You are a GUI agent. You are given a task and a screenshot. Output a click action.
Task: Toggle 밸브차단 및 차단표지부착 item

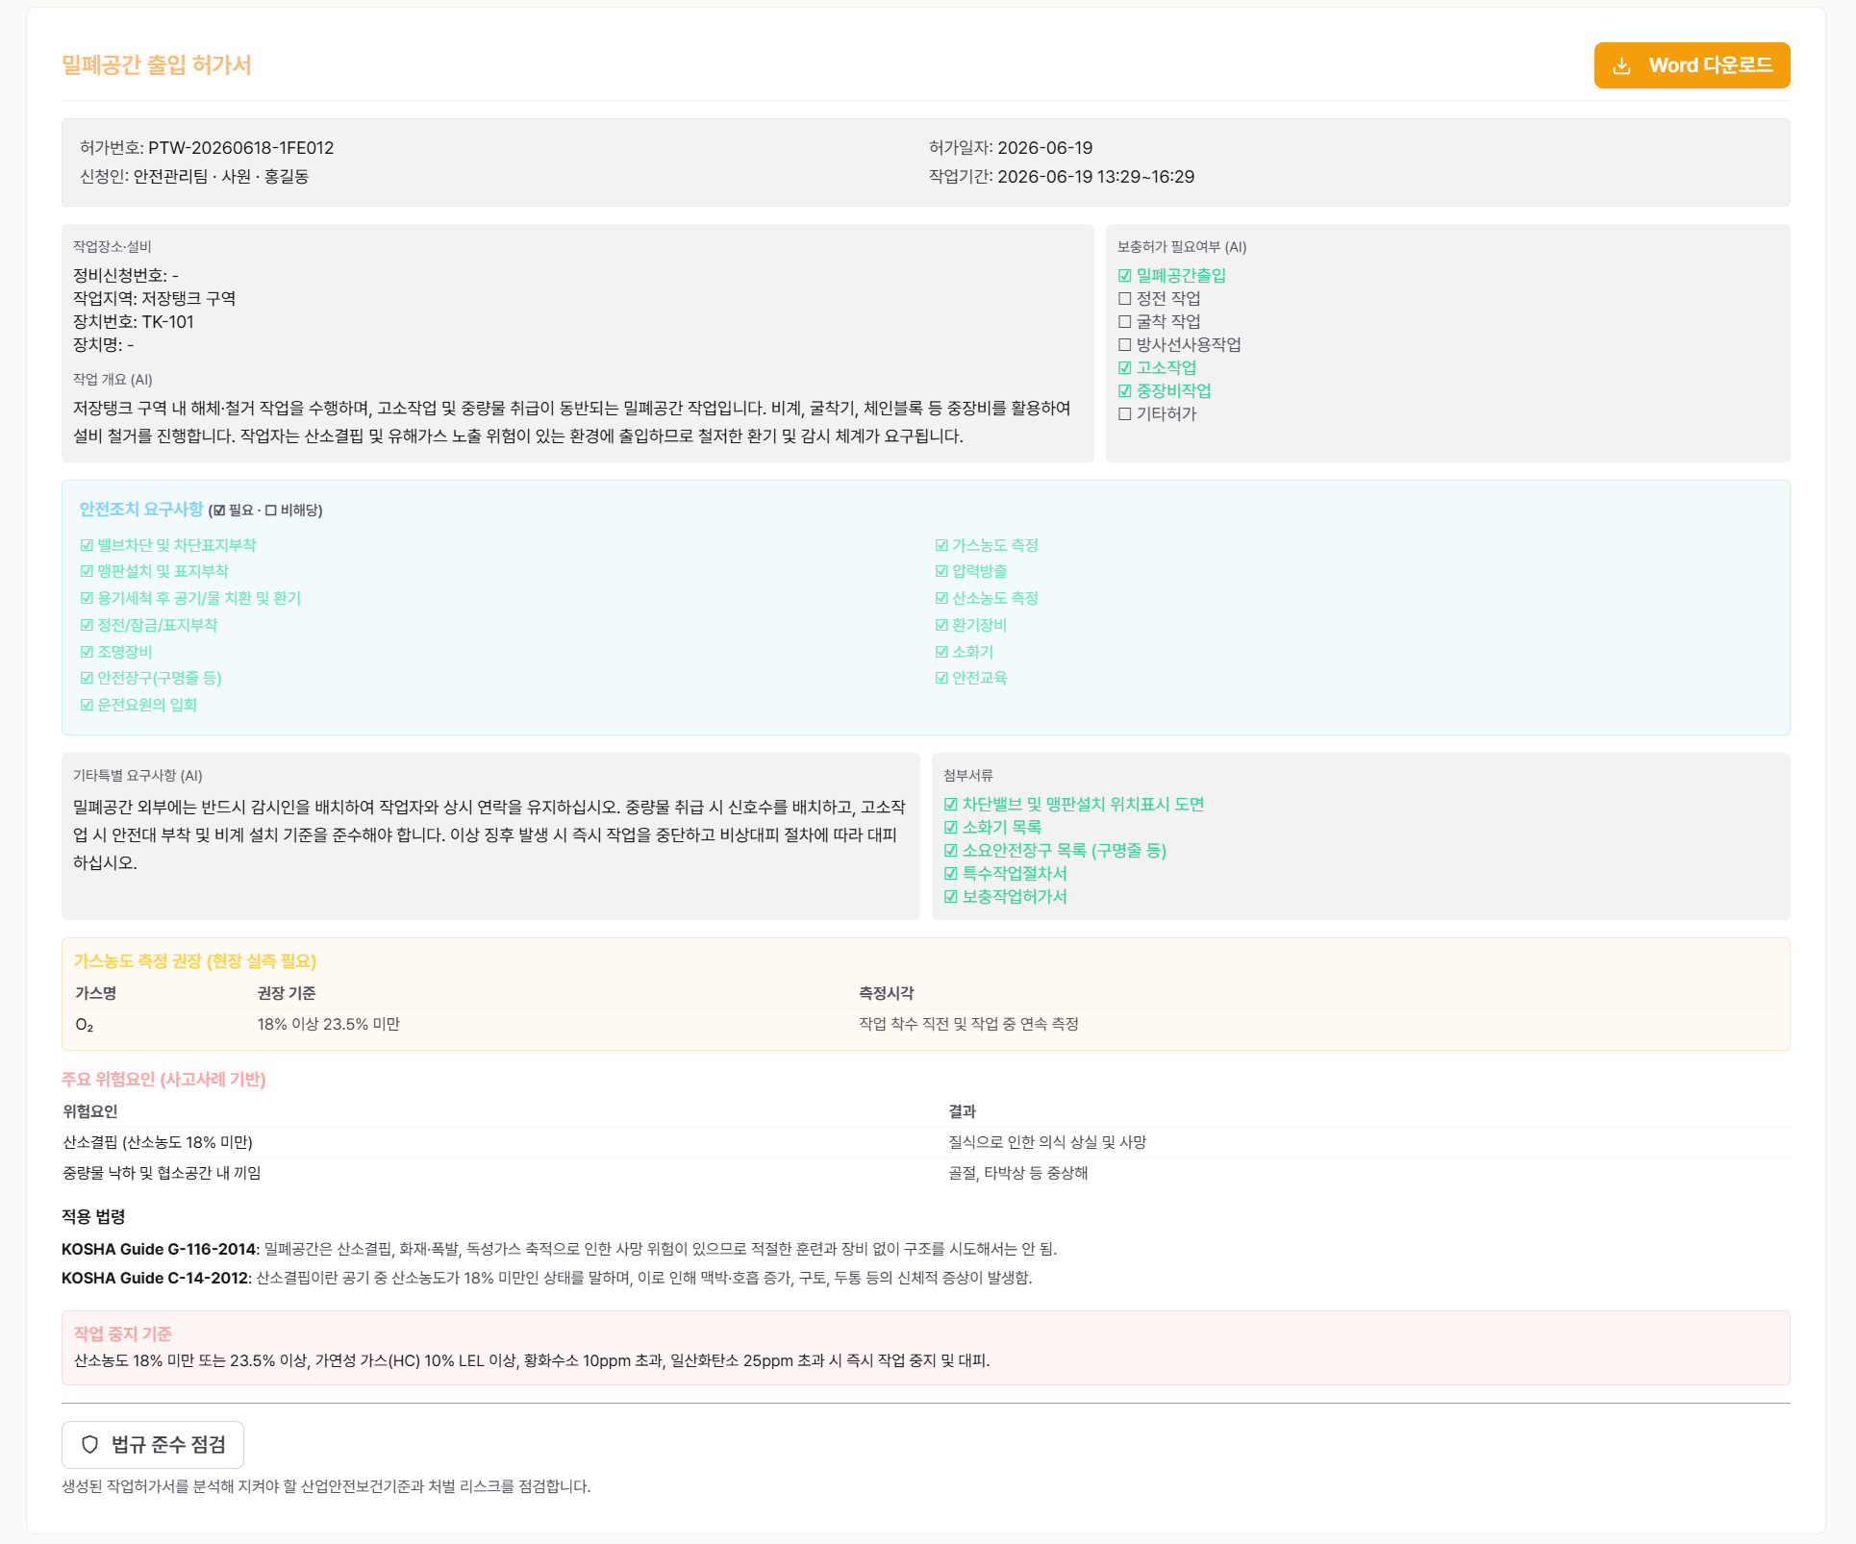(168, 545)
